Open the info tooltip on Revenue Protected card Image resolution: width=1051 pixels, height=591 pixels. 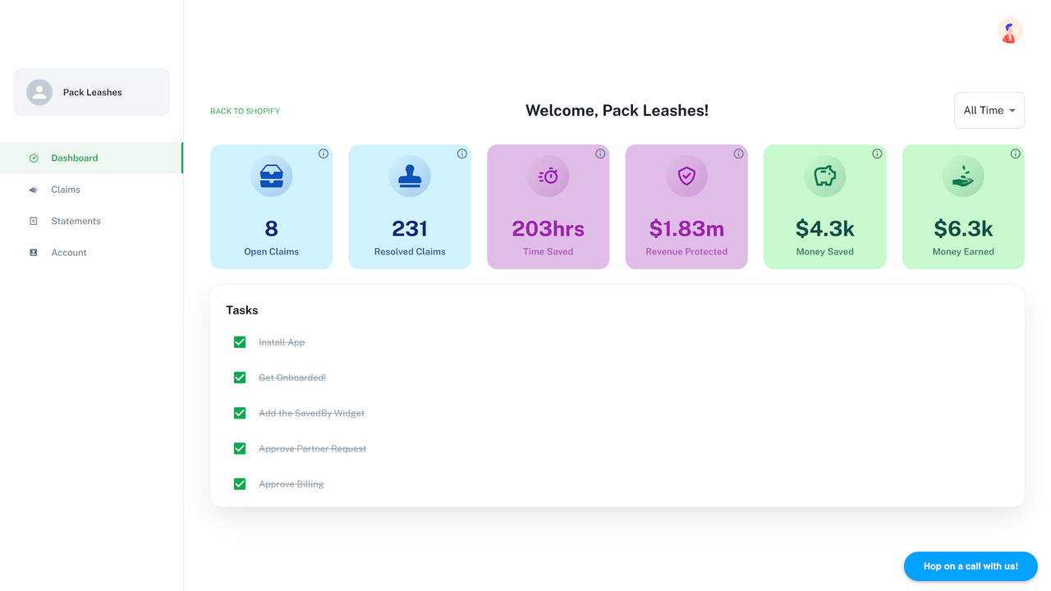(x=738, y=153)
